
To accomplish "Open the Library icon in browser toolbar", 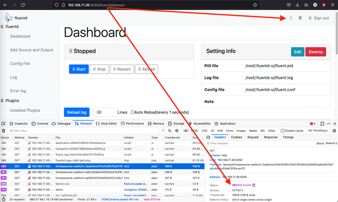I will point(306,5).
